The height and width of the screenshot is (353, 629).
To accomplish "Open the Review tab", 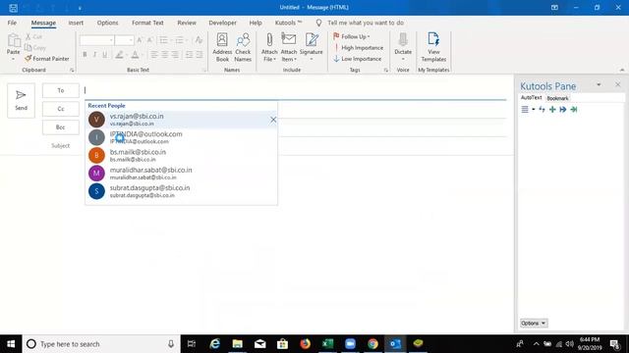I will 187,23.
